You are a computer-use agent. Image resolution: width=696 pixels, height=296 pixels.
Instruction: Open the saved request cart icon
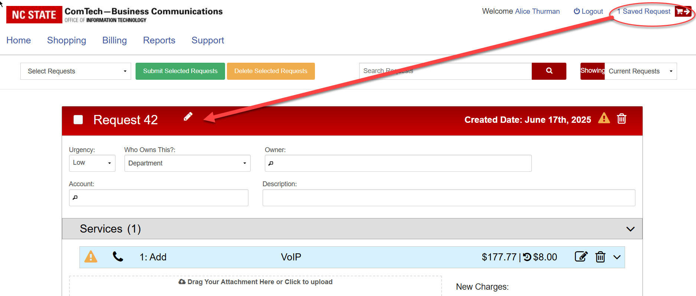click(683, 11)
